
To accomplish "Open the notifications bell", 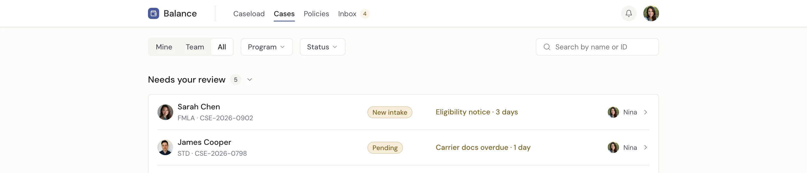I will tap(629, 13).
